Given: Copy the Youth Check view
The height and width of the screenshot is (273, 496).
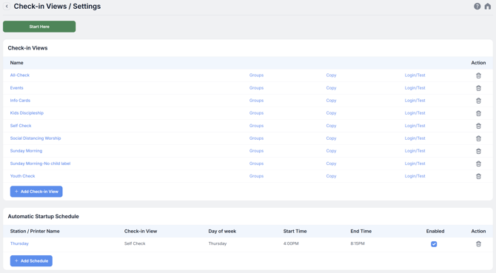Looking at the screenshot, I should pyautogui.click(x=331, y=176).
